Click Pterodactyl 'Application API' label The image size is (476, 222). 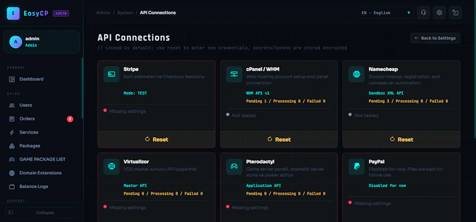click(x=263, y=186)
